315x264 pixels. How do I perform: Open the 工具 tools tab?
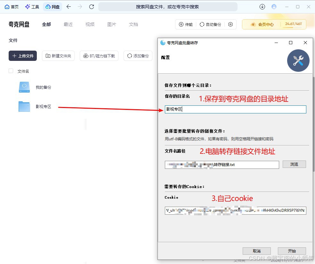[x=32, y=7]
